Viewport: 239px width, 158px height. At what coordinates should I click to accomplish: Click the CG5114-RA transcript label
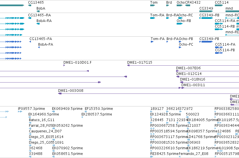[225, 21]
